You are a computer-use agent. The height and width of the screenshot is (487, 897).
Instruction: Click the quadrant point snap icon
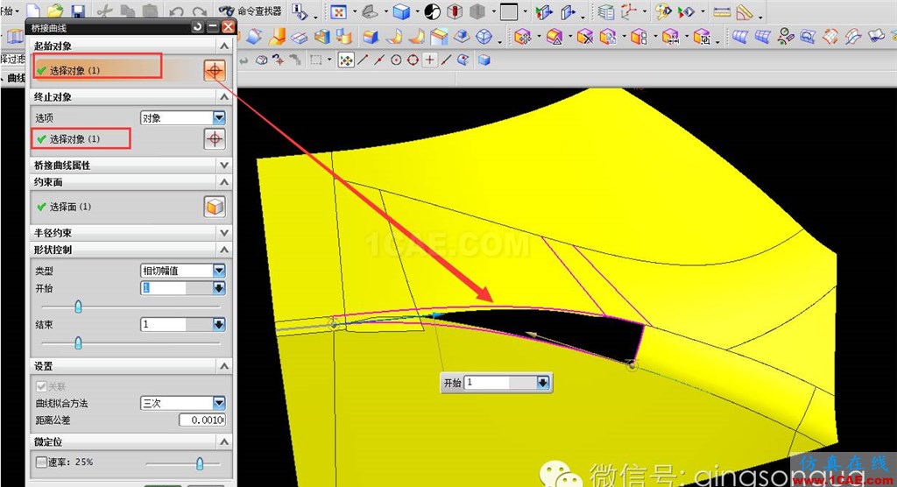point(413,60)
